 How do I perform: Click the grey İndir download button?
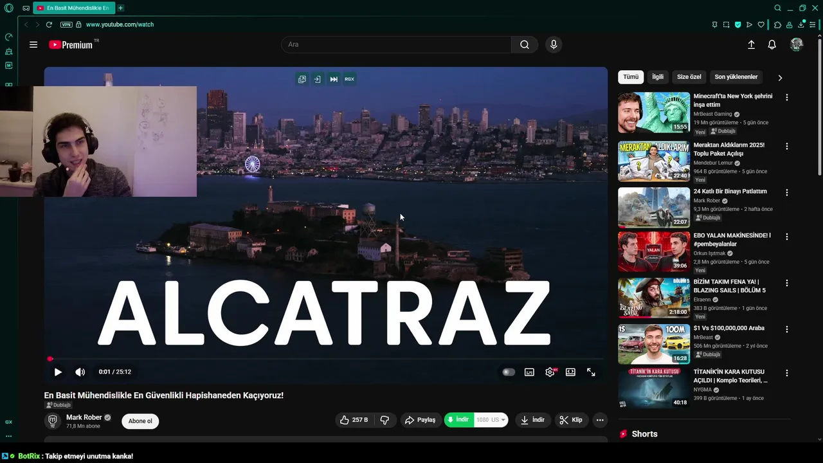pos(532,420)
